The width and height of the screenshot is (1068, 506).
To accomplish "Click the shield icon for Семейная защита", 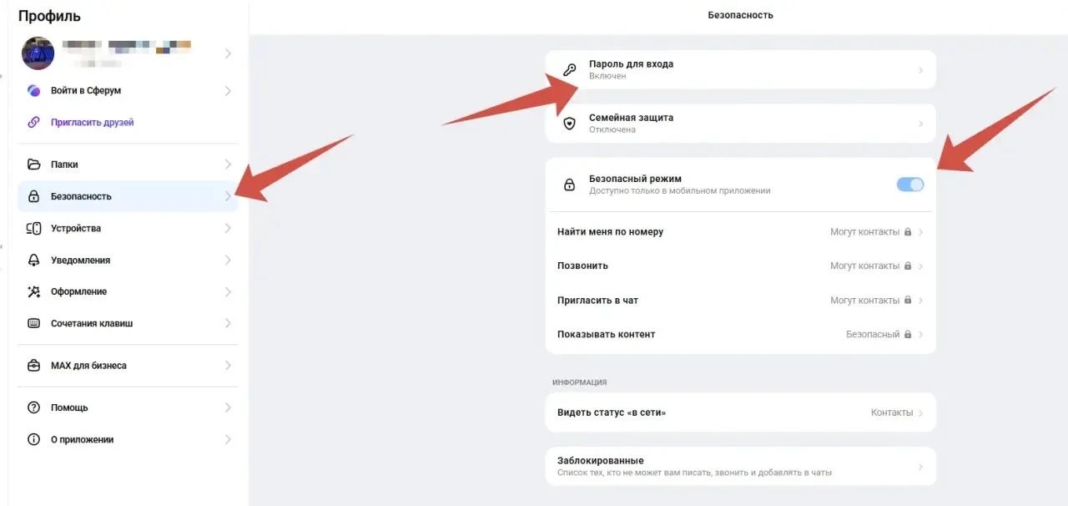I will [x=570, y=124].
